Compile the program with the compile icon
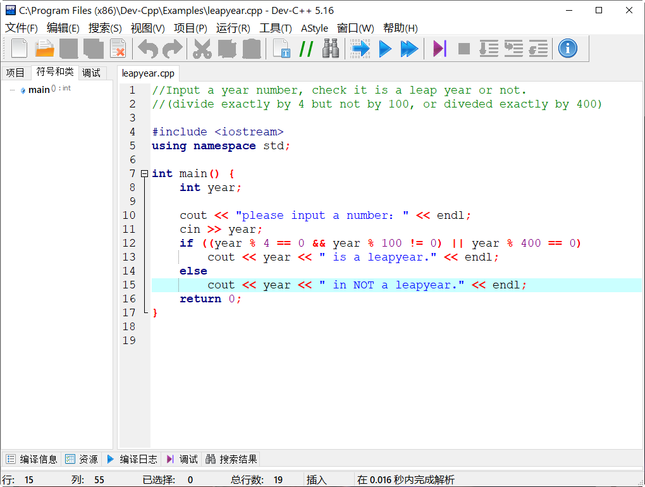The width and height of the screenshot is (645, 487). point(360,48)
